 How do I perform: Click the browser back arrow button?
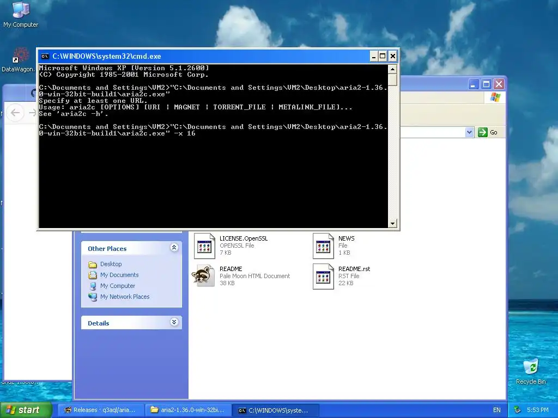(x=15, y=113)
